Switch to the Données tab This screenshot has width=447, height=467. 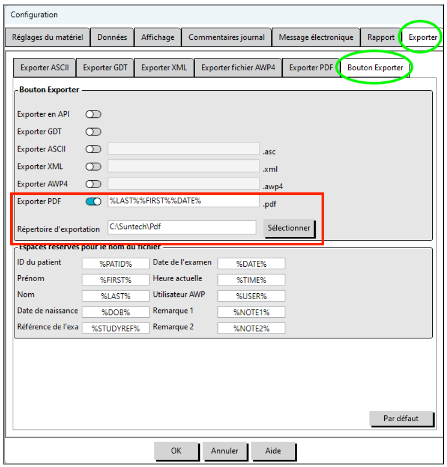[112, 37]
